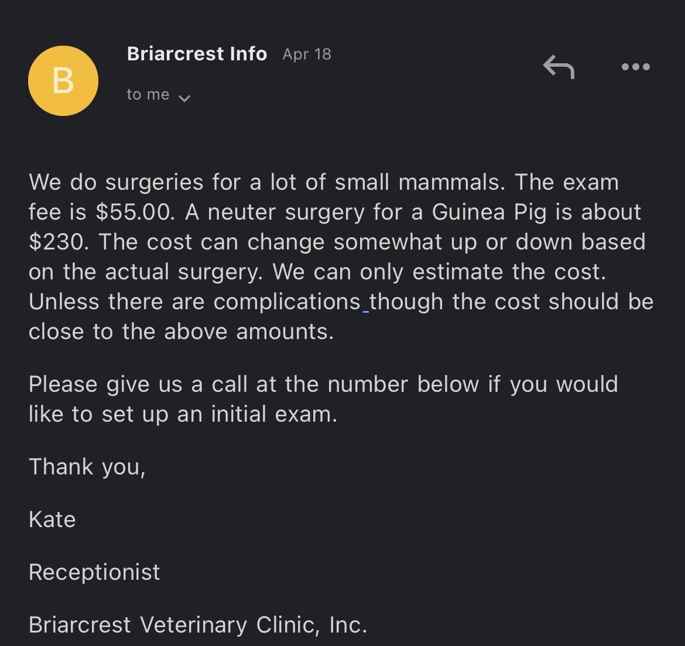685x646 pixels.
Task: Tap the reply arrow icon
Action: coord(559,67)
